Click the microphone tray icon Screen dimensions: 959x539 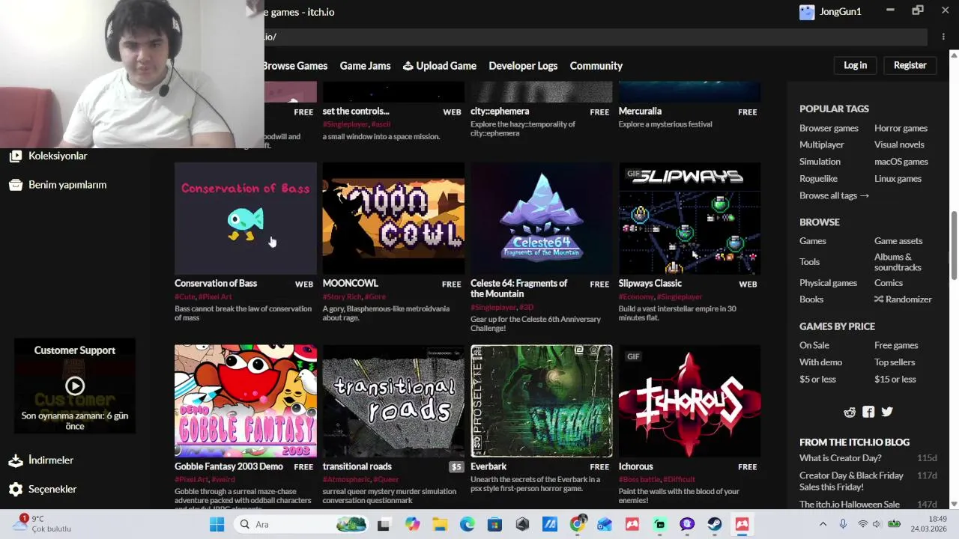click(843, 524)
